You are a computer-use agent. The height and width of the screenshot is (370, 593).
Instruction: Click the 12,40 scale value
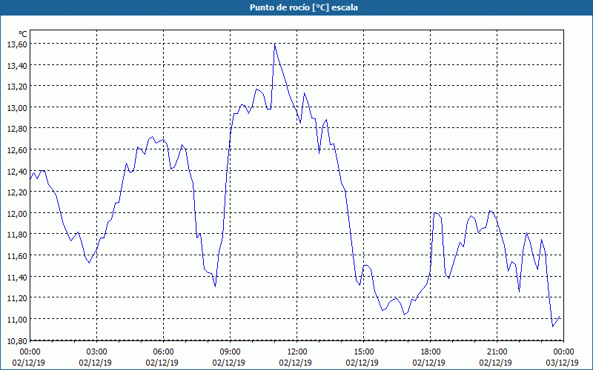[x=17, y=171]
